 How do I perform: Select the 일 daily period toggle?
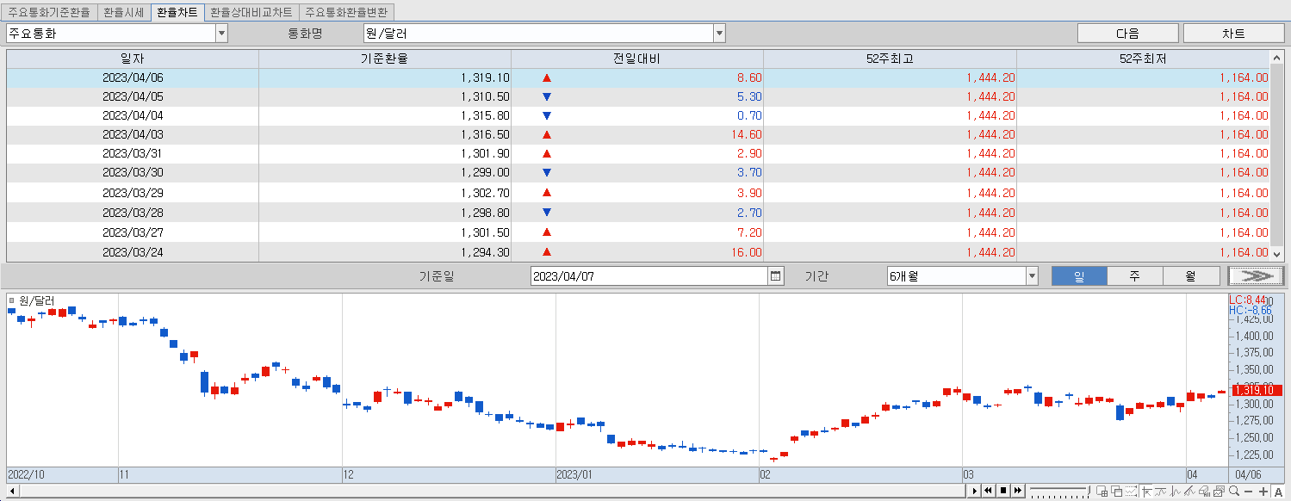click(1079, 276)
